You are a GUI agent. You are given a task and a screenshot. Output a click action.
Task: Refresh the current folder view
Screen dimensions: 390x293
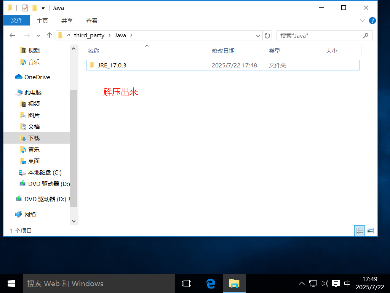click(267, 36)
